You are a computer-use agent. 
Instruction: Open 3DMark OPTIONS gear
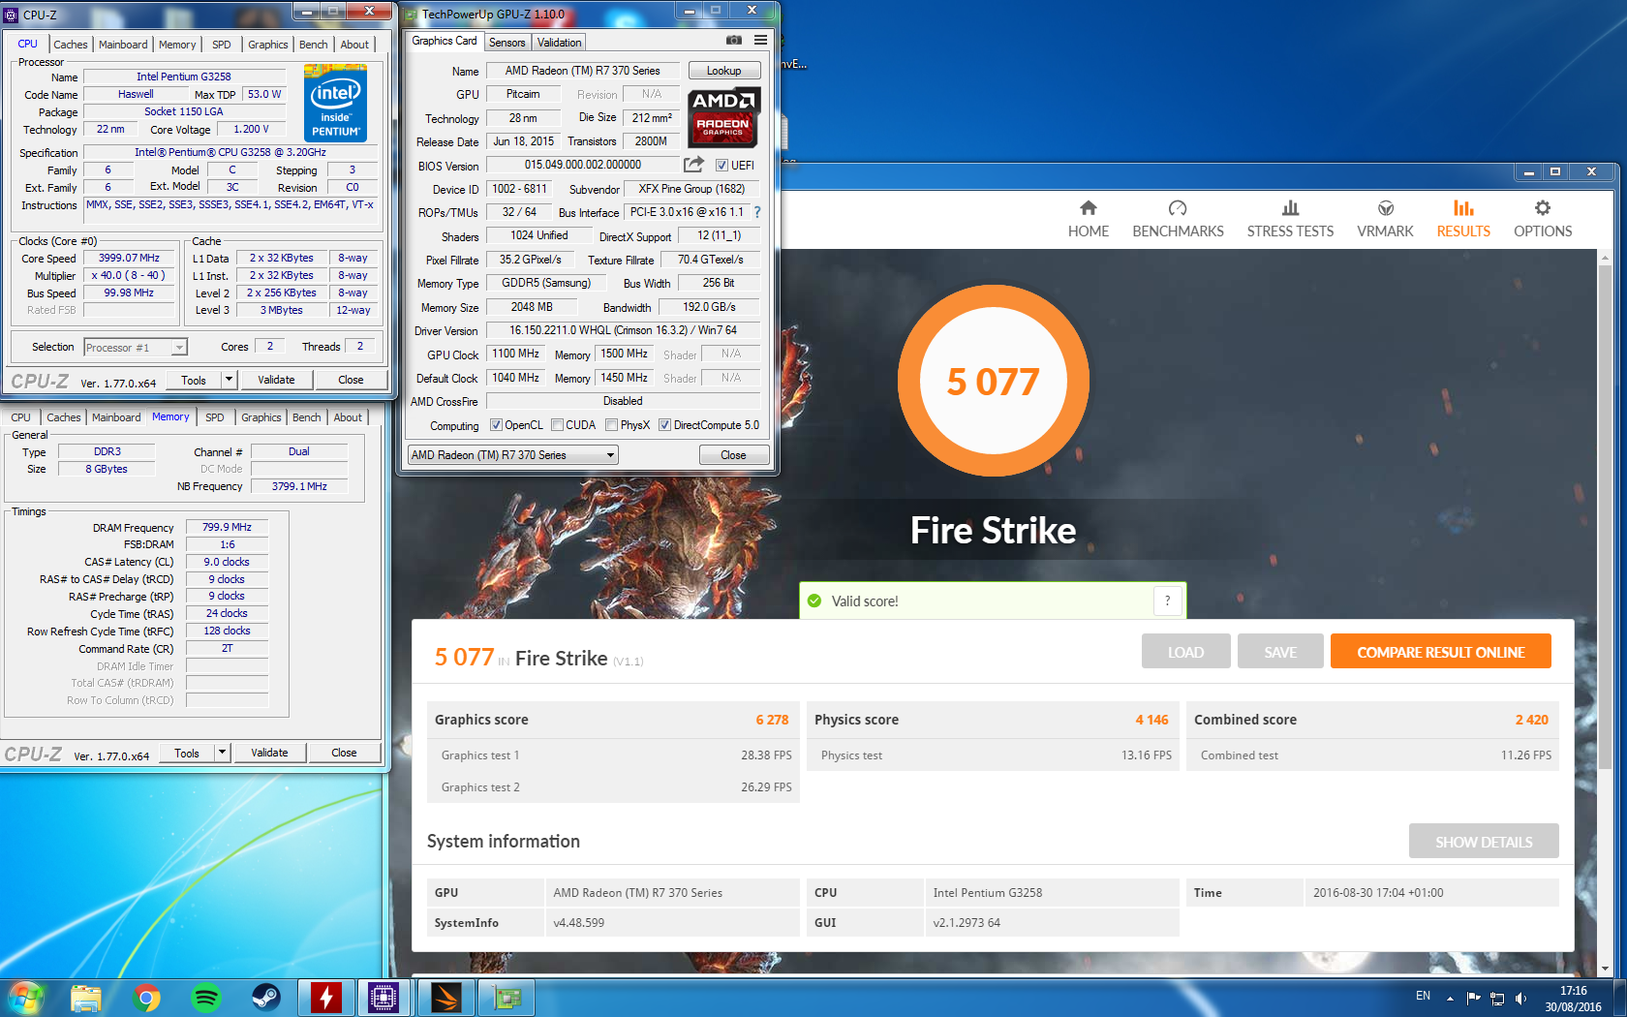click(1543, 219)
